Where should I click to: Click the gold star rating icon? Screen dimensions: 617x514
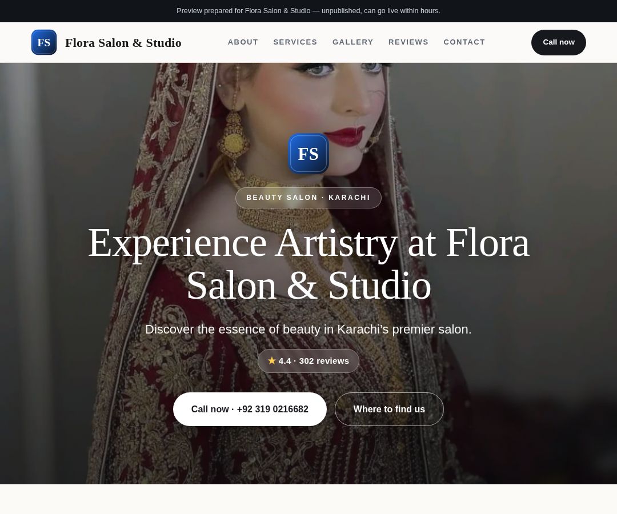point(271,360)
